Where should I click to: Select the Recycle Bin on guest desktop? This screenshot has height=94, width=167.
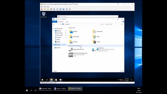tap(44, 15)
